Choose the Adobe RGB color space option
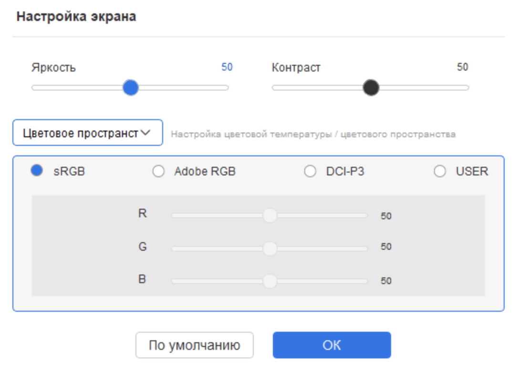This screenshot has height=367, width=518. (158, 171)
